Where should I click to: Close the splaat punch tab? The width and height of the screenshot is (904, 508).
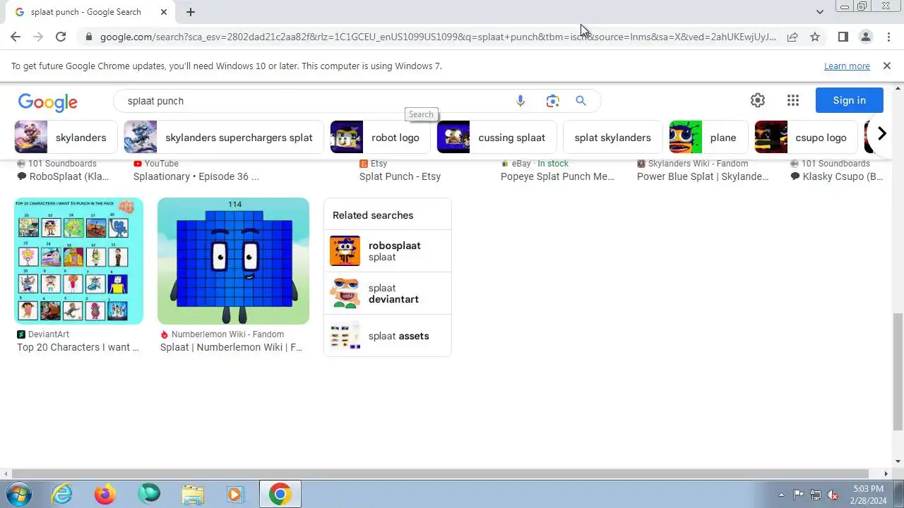point(164,12)
